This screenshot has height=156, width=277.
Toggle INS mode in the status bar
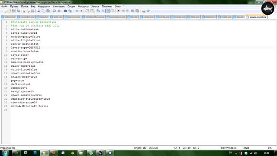270,148
